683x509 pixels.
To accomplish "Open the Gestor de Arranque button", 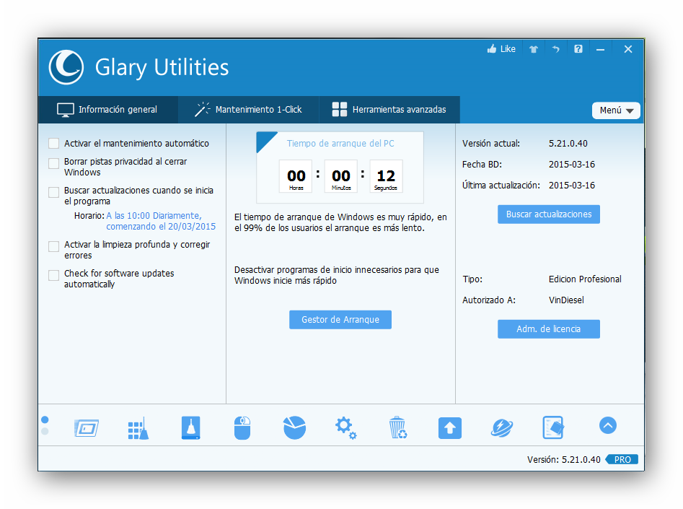I will coord(340,320).
